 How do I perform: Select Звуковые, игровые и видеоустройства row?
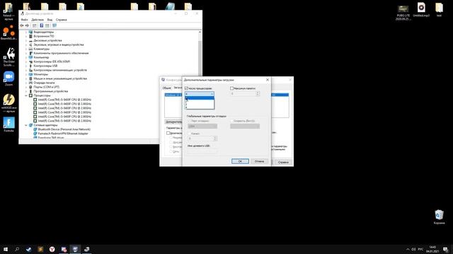[59, 44]
